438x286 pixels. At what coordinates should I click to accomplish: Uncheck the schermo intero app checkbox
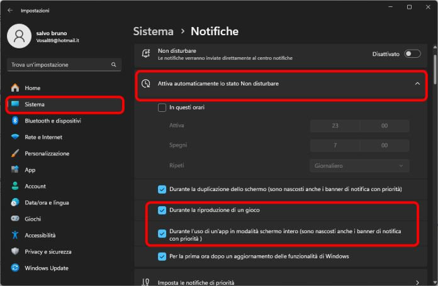click(x=162, y=234)
